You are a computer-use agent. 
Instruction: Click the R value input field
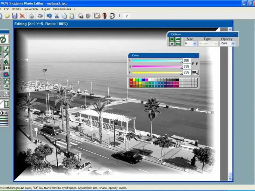tap(186, 60)
